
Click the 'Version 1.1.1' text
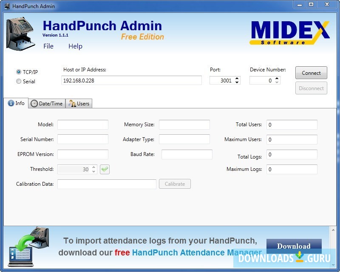coord(55,35)
